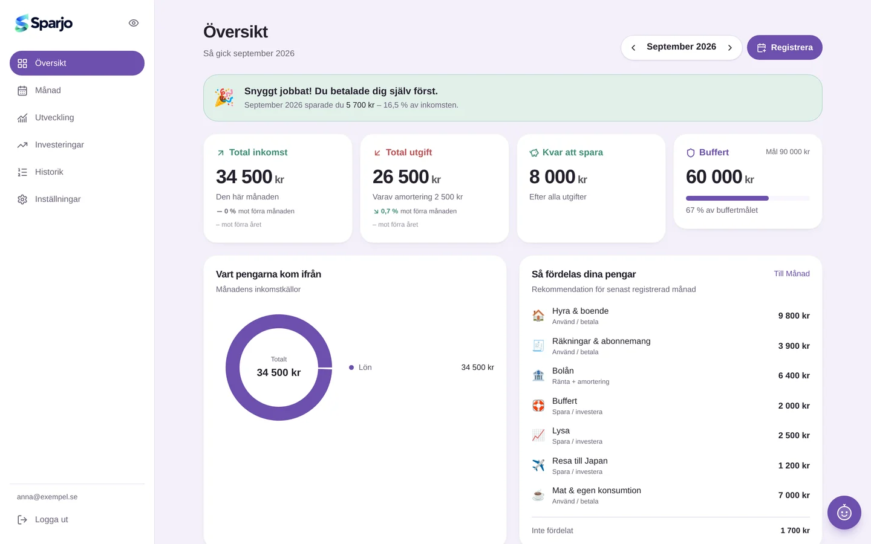This screenshot has height=544, width=871.
Task: Click the Bolån bank icon
Action: pyautogui.click(x=538, y=375)
